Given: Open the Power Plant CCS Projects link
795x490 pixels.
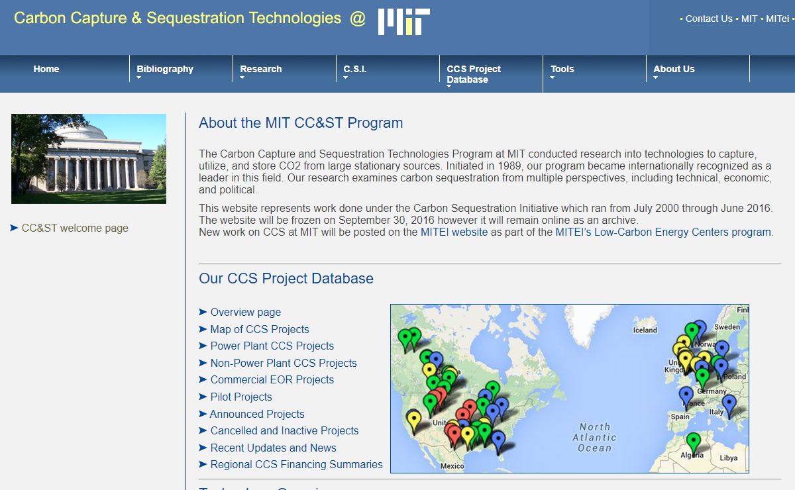Looking at the screenshot, I should (x=272, y=346).
